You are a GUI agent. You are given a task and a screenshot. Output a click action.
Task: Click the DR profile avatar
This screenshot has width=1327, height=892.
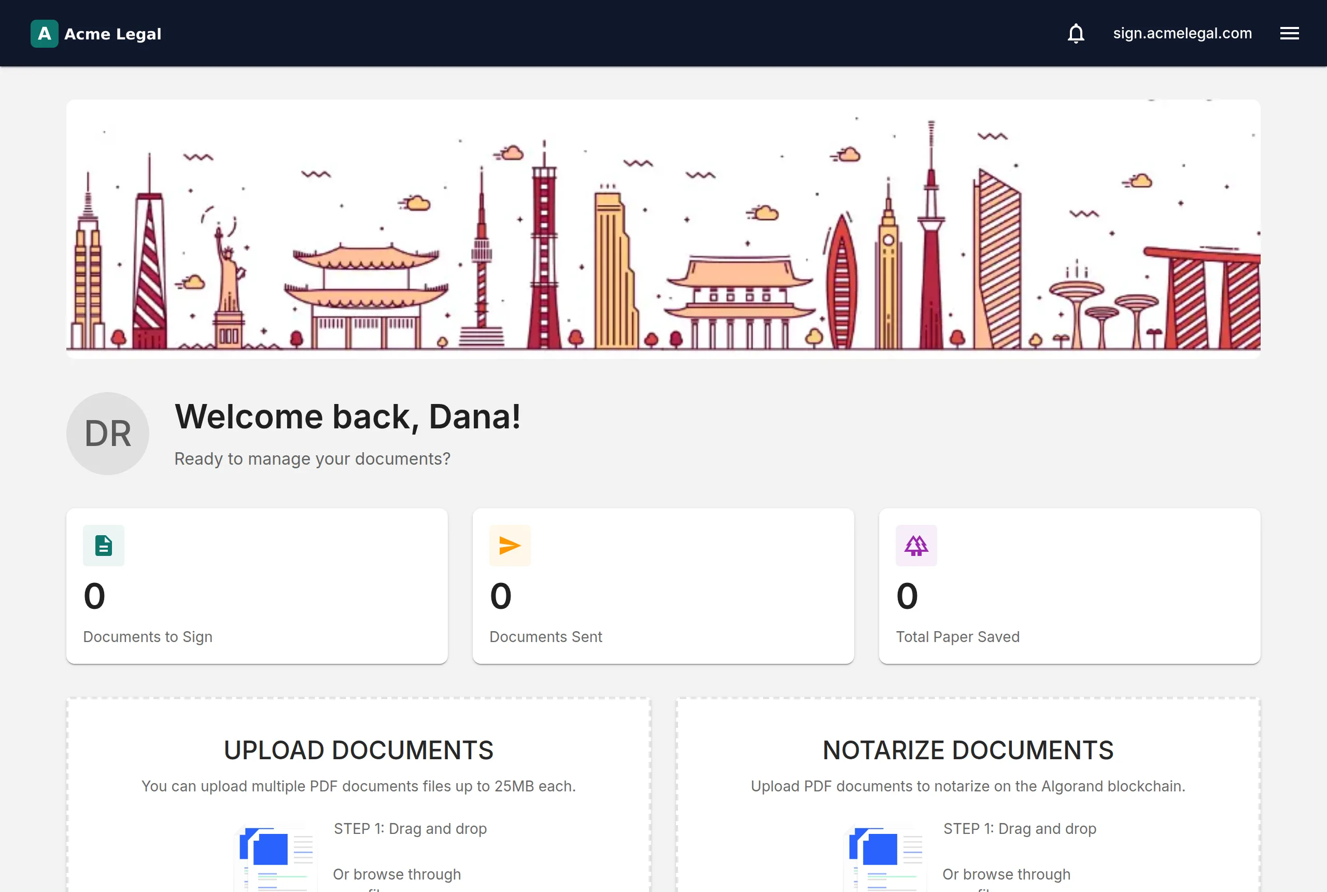pyautogui.click(x=108, y=434)
